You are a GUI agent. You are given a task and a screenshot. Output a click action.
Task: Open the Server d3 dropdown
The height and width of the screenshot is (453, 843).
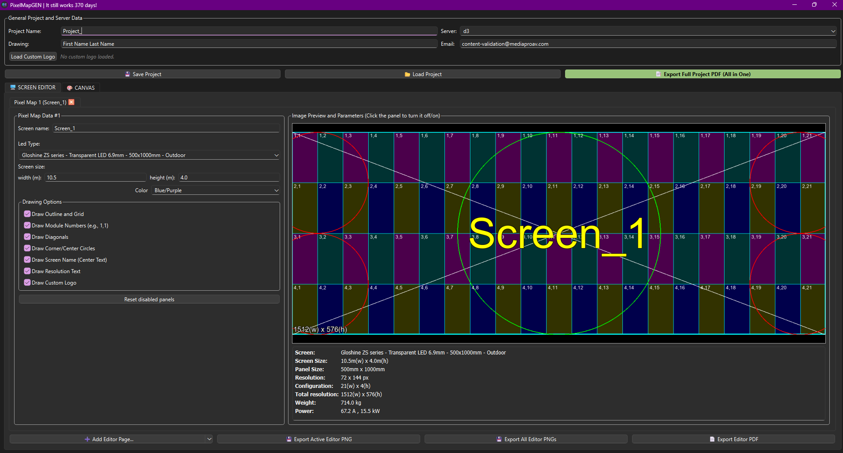(648, 31)
